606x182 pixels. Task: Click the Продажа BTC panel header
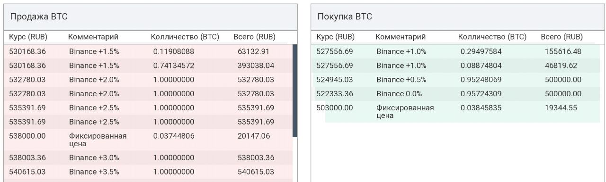(151, 17)
